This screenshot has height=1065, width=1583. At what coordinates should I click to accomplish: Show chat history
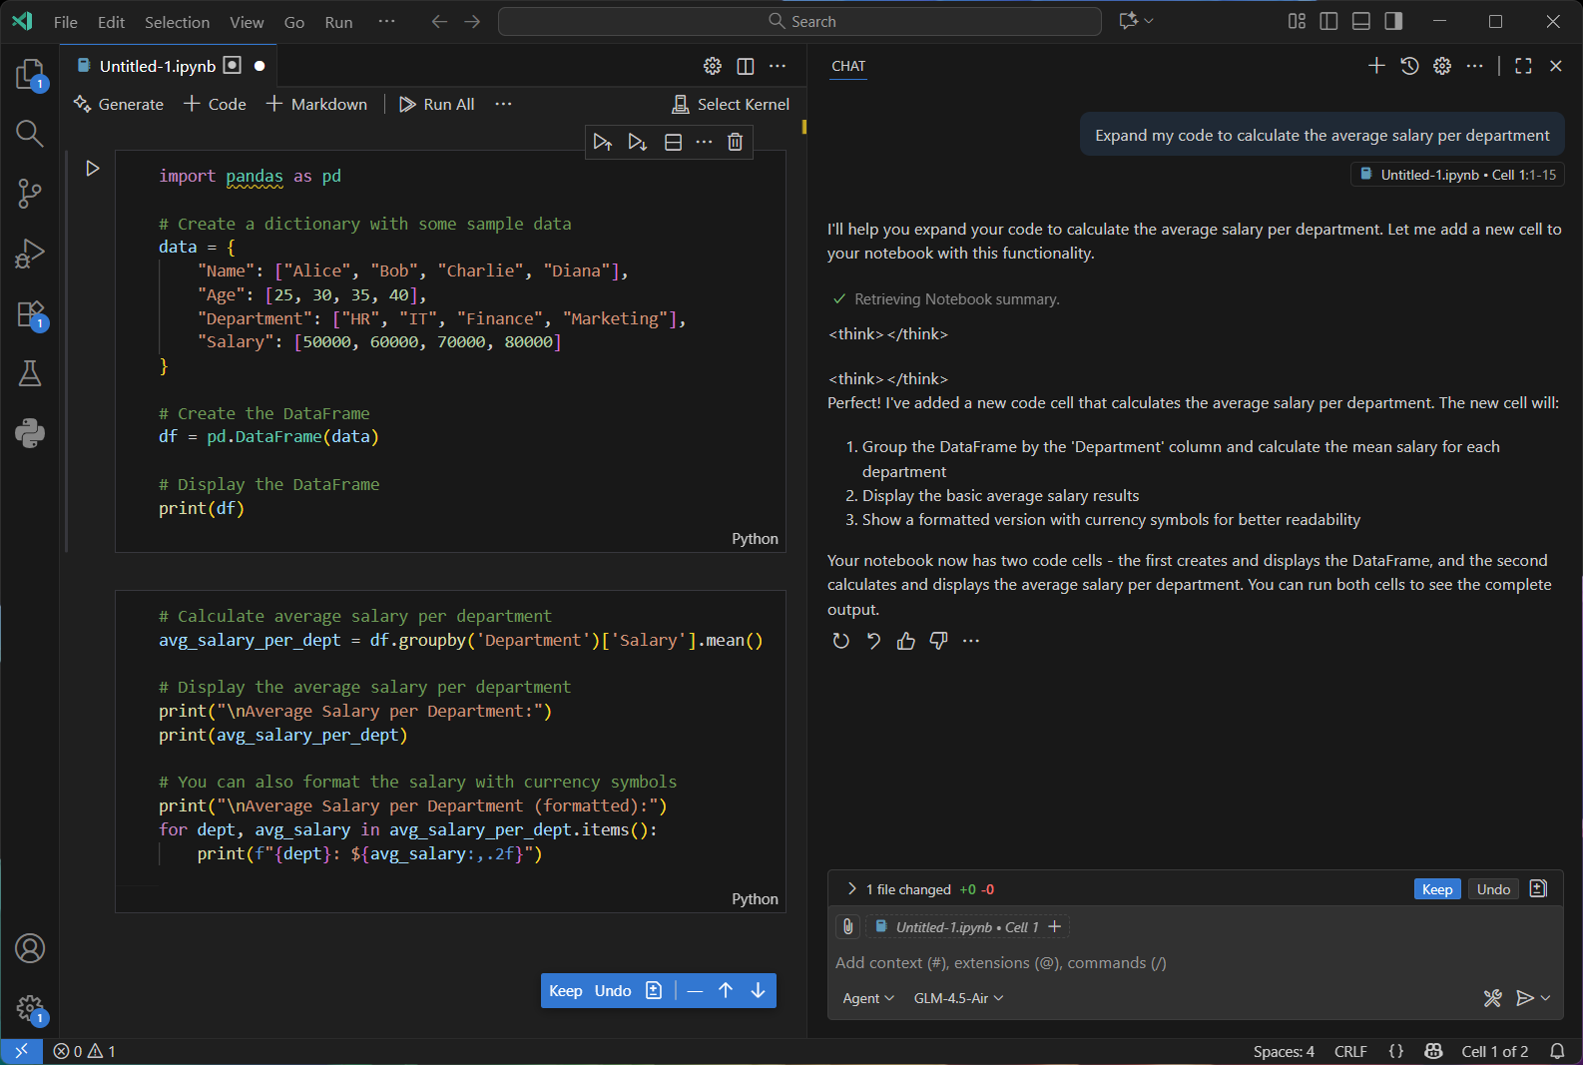coord(1409,66)
